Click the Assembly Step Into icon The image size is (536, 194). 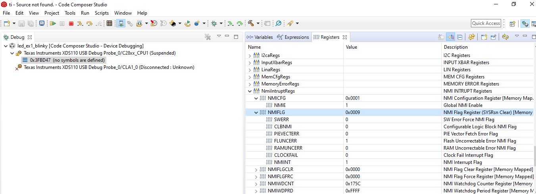(231, 24)
